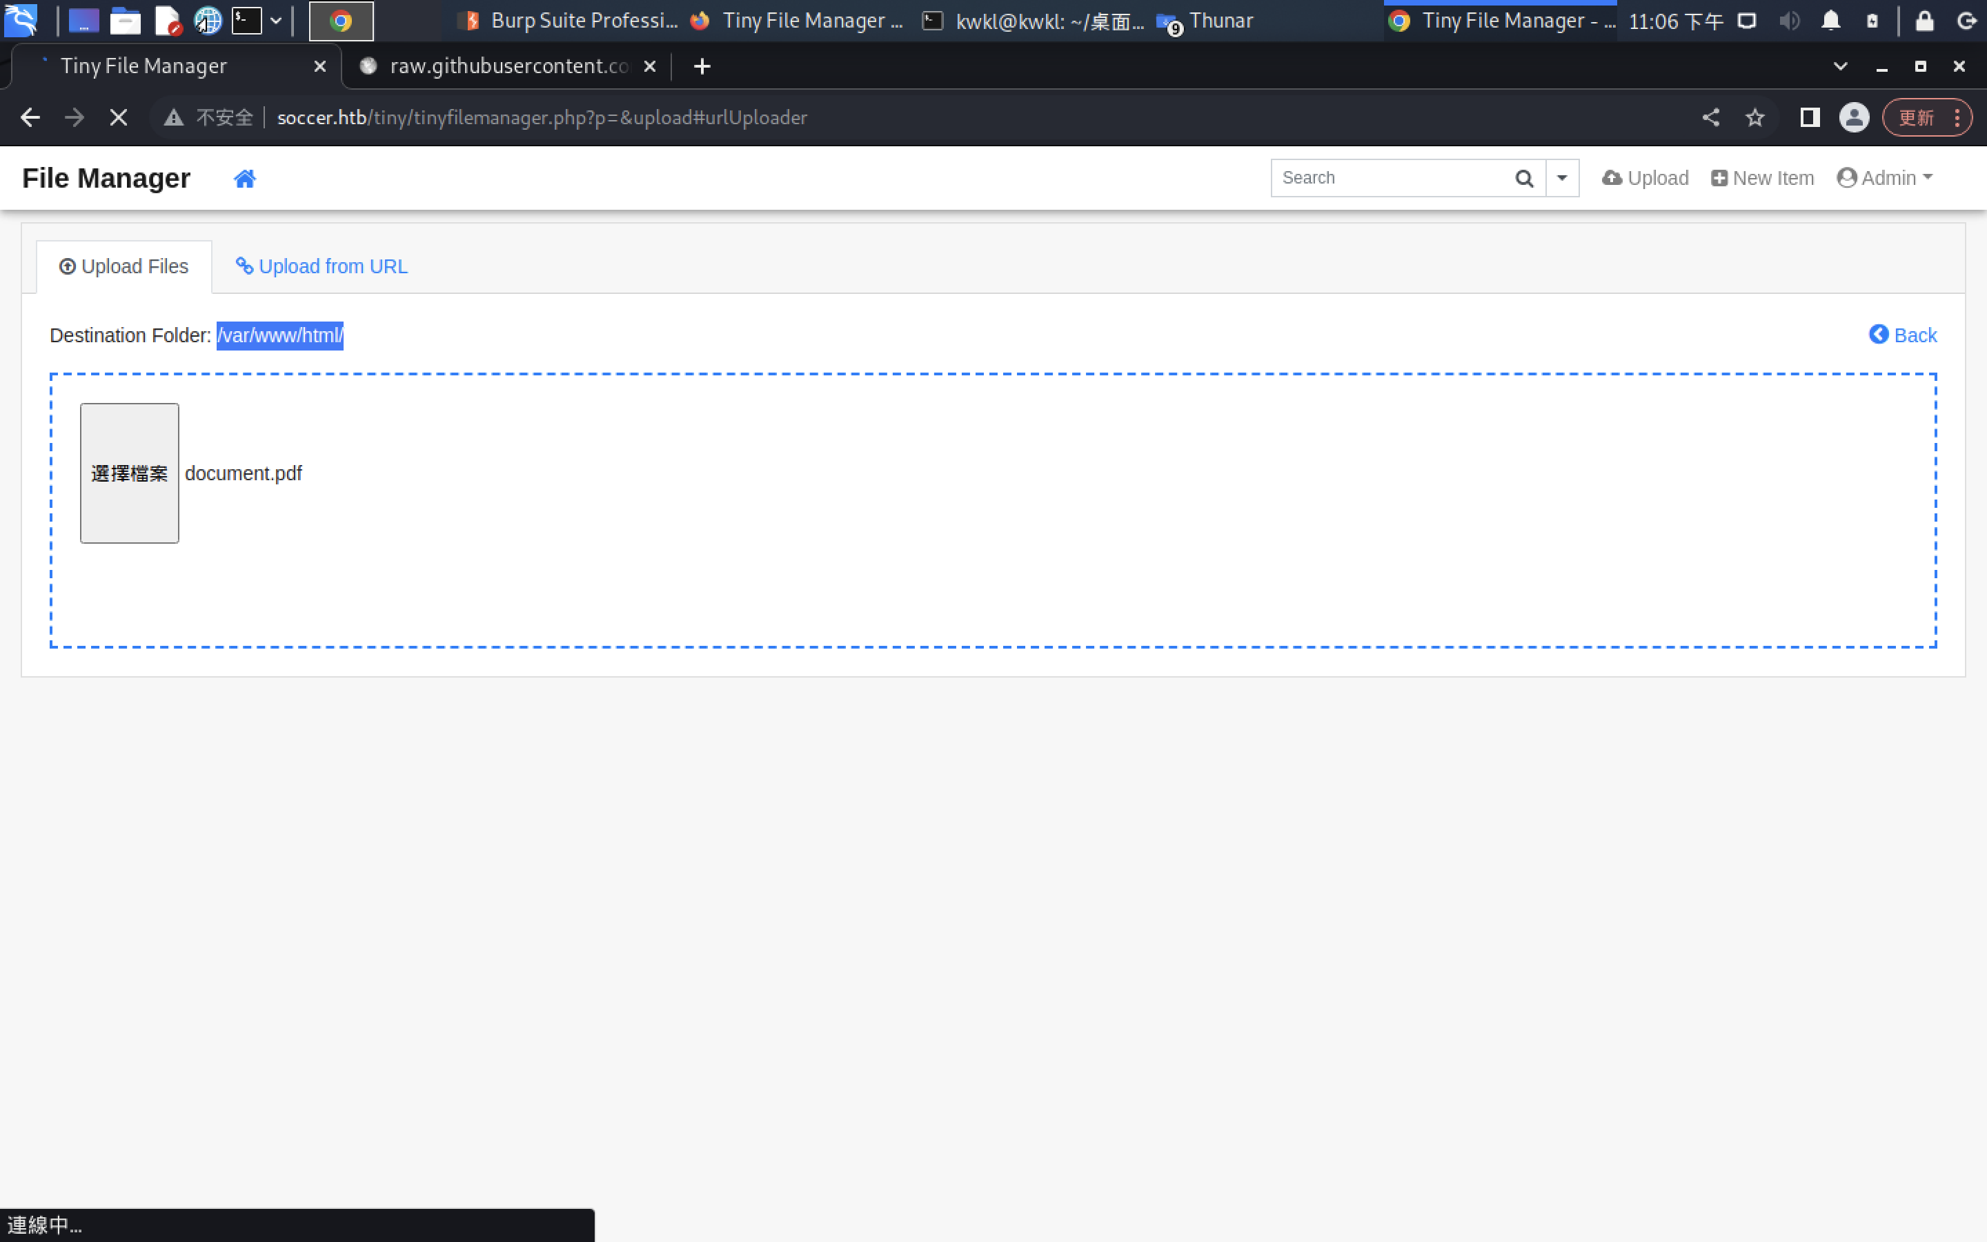Open terminal launcher in top panel
Image resolution: width=1987 pixels, height=1242 pixels.
tap(246, 21)
